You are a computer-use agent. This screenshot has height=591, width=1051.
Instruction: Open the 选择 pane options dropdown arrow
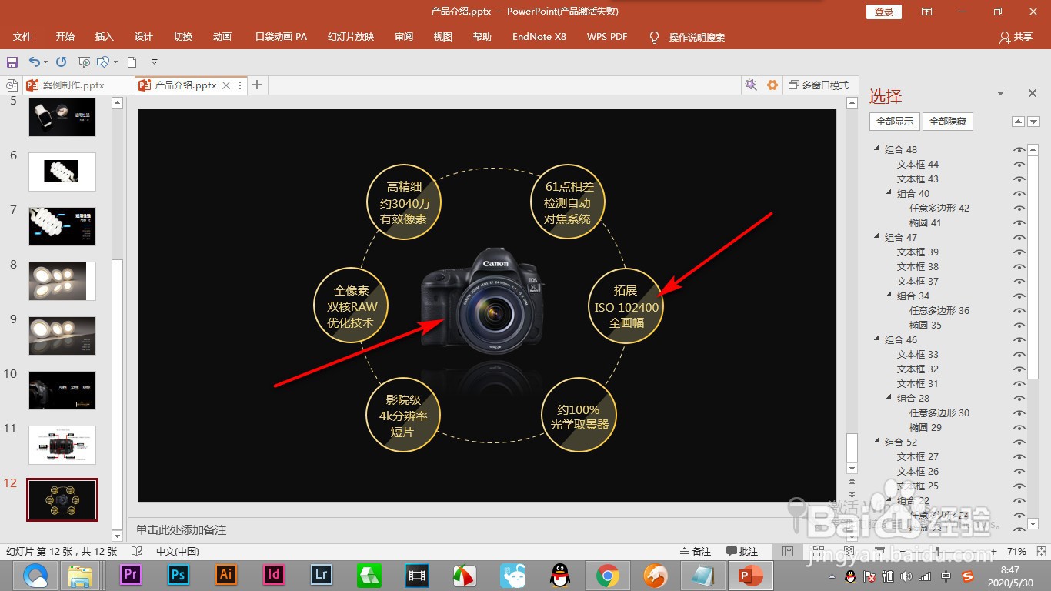1001,93
